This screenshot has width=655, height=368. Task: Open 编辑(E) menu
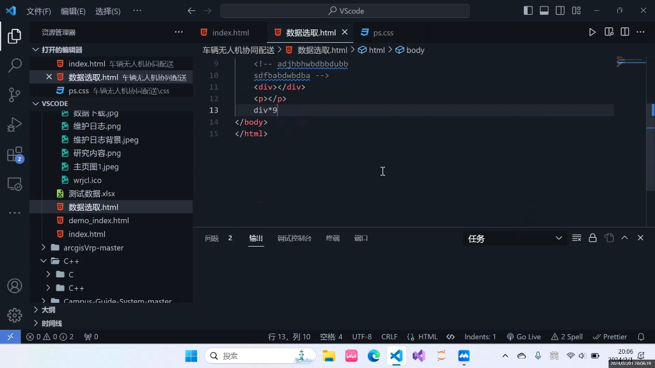pyautogui.click(x=73, y=11)
